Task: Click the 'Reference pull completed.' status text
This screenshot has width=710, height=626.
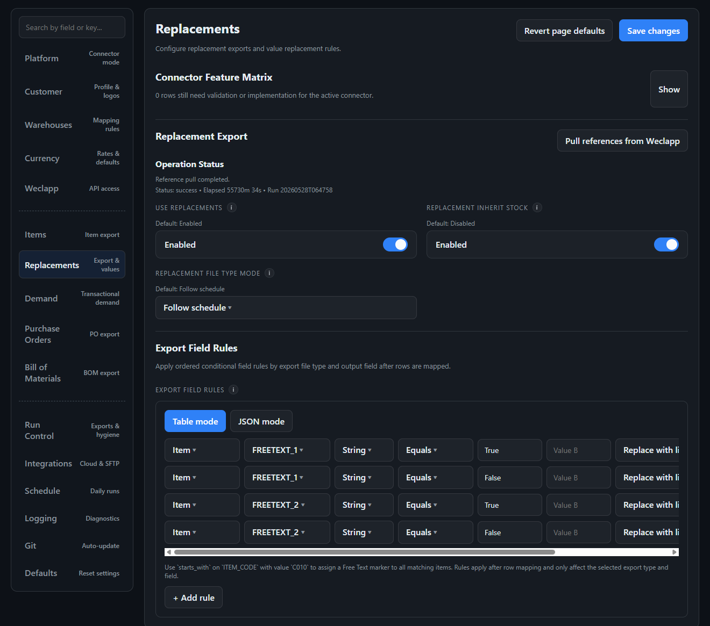Action: pyautogui.click(x=193, y=179)
